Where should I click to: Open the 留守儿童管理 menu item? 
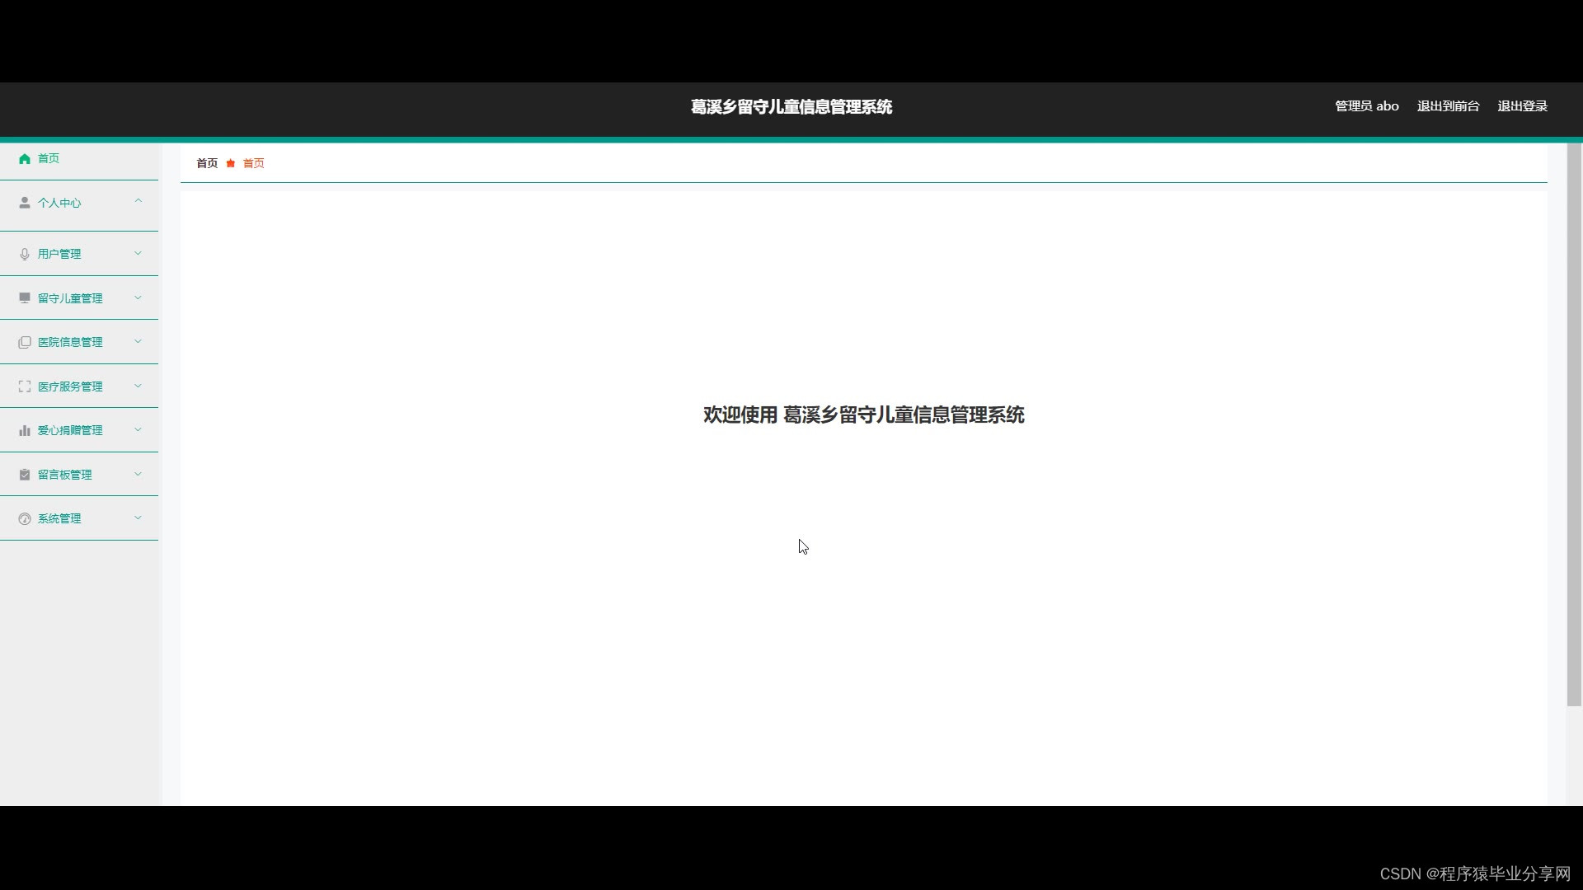[70, 298]
